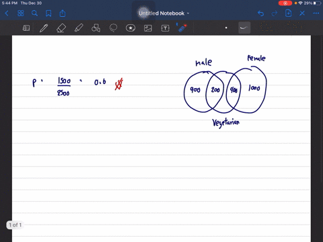Tap the handwritten 'Male' label
Image resolution: width=323 pixels, height=242 pixels.
[204, 63]
